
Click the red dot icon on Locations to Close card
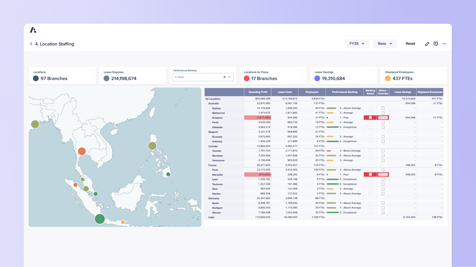point(246,78)
